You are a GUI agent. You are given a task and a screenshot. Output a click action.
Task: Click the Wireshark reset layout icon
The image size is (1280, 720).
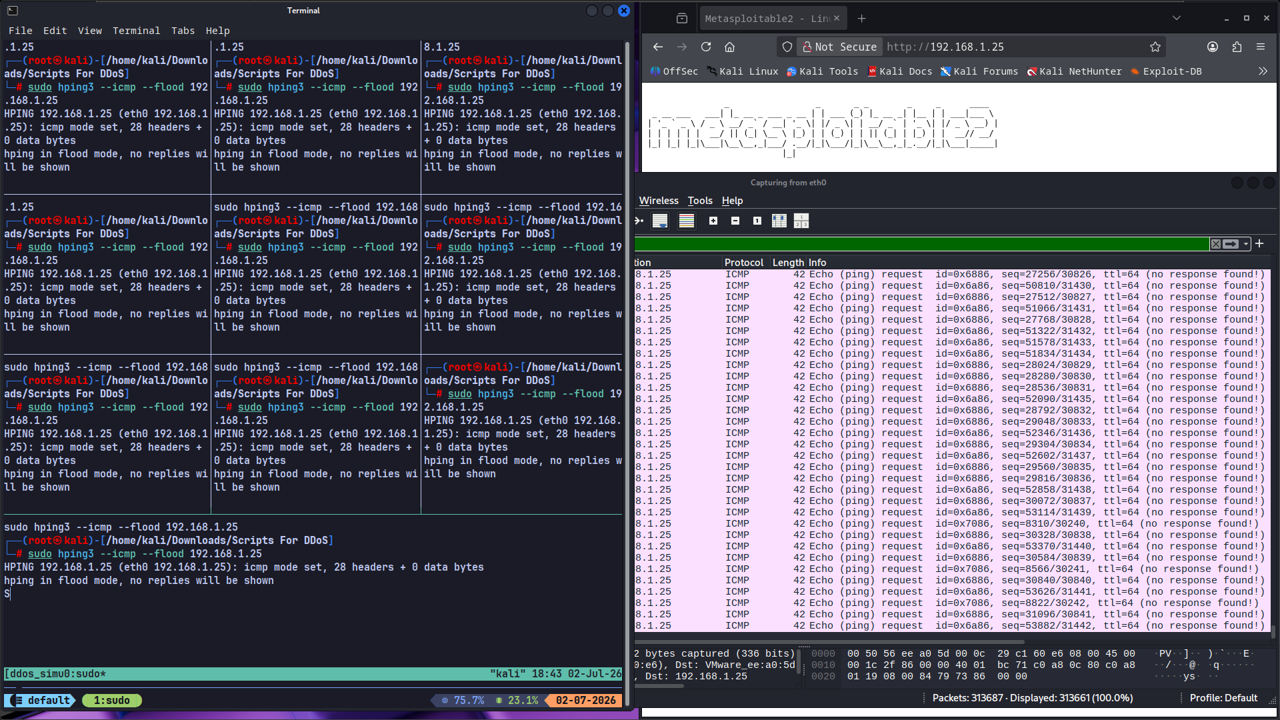click(x=801, y=221)
